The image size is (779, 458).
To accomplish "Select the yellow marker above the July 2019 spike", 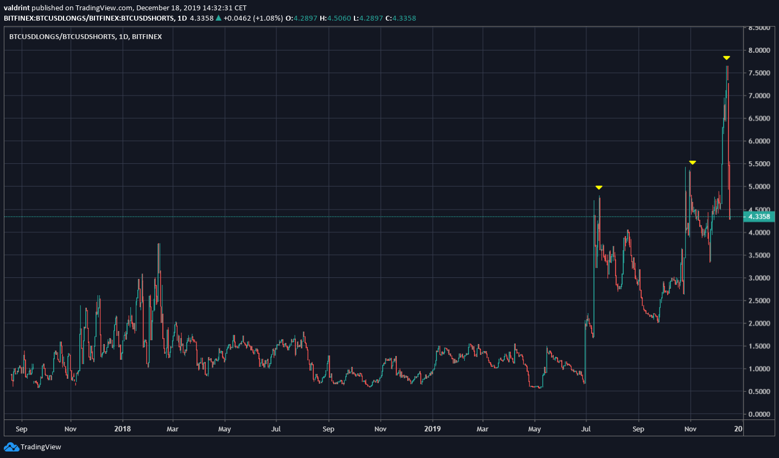I will point(599,187).
